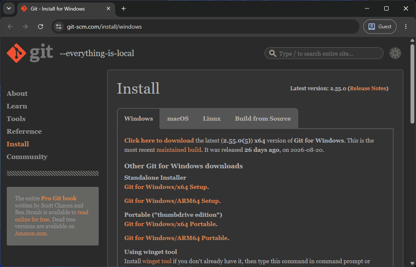Click the browser back arrow
This screenshot has width=416, height=267.
(x=11, y=27)
